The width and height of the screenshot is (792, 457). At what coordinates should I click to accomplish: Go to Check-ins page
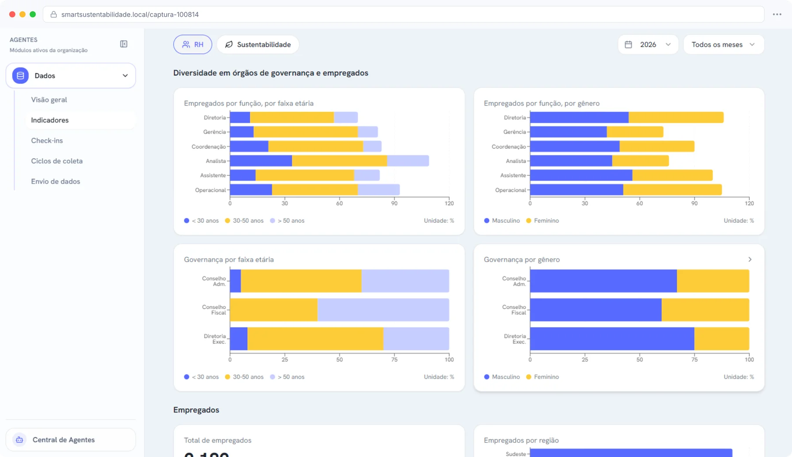coord(47,141)
